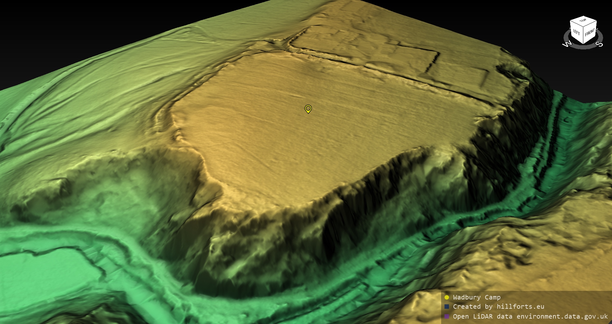The image size is (612, 324).
Task: Click the yellow pin marker on the hillfort
Action: coord(308,109)
